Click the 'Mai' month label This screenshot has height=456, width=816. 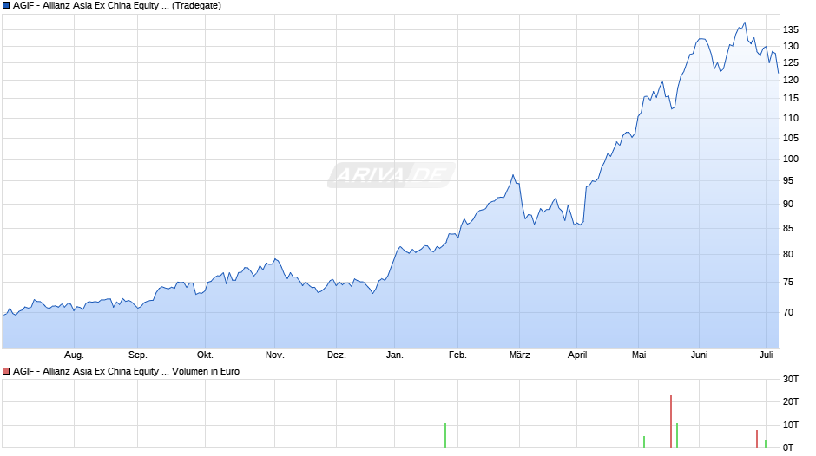tap(639, 355)
